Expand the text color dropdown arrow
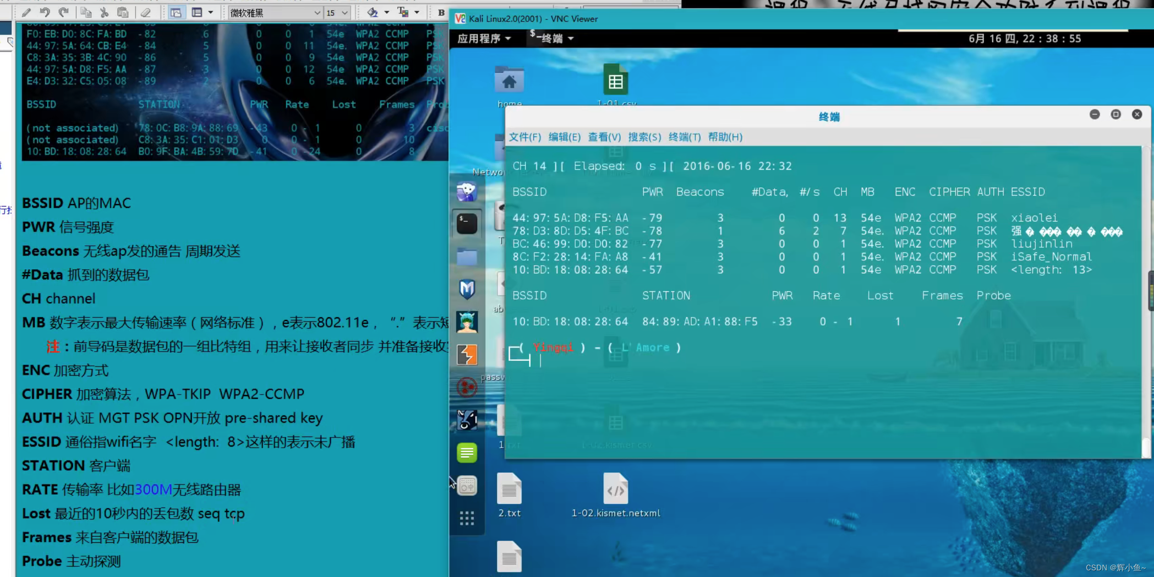1154x577 pixels. pos(417,12)
